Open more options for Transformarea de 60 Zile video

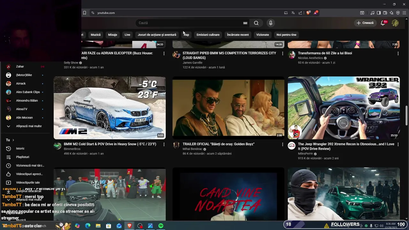pos(398,53)
